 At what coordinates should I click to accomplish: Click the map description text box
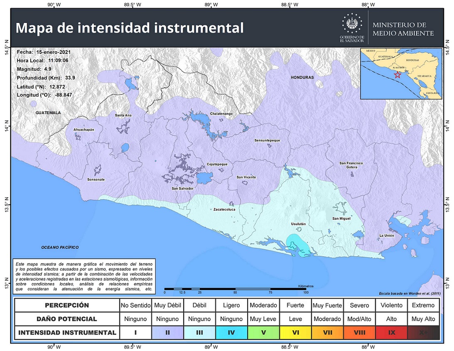[x=83, y=276]
